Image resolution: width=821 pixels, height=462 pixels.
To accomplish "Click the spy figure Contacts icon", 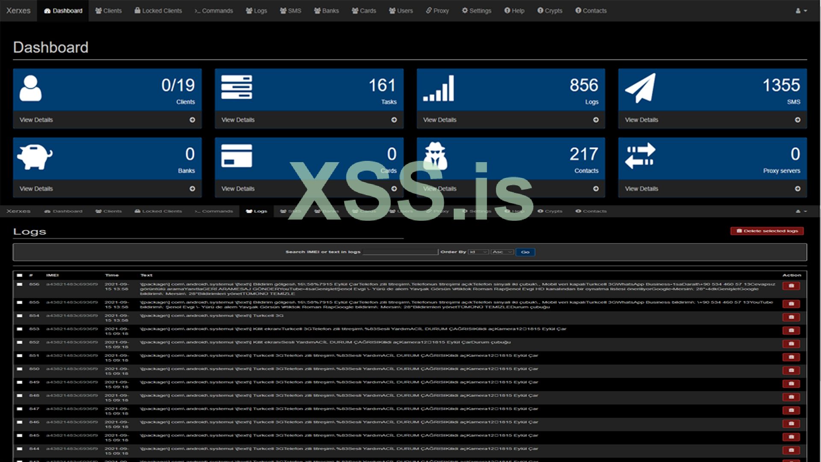I will pyautogui.click(x=435, y=156).
